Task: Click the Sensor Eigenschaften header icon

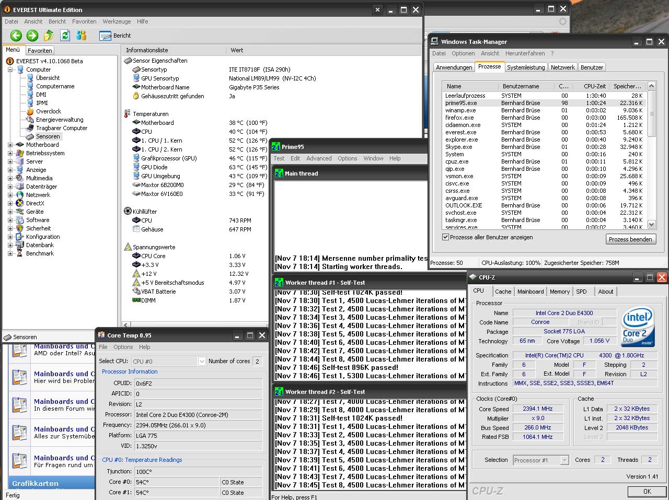Action: (128, 61)
